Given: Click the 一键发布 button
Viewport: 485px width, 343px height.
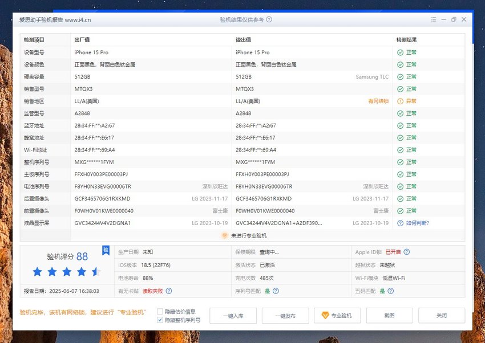Looking at the screenshot, I should [285, 316].
